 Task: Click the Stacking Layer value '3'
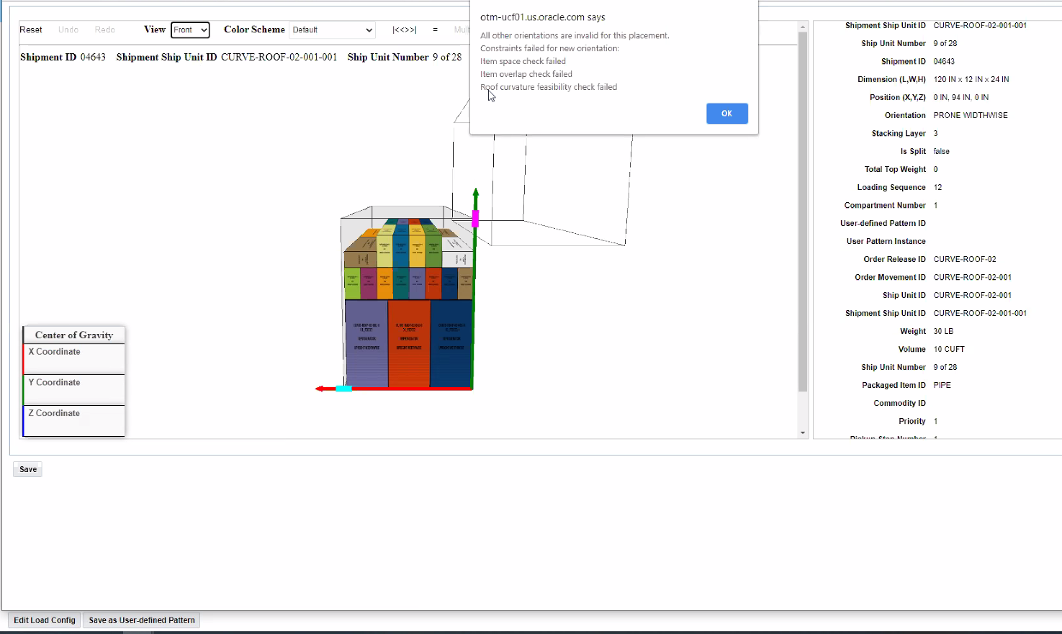tap(936, 133)
